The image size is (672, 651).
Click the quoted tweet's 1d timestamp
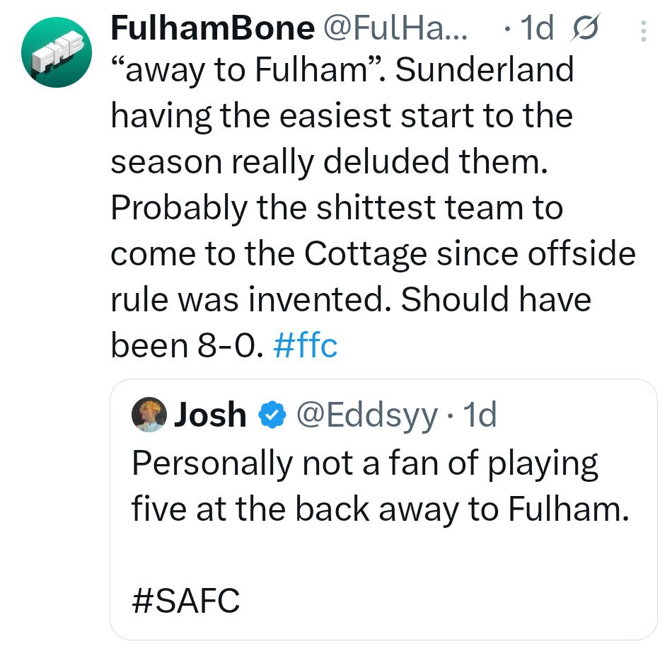tap(478, 415)
